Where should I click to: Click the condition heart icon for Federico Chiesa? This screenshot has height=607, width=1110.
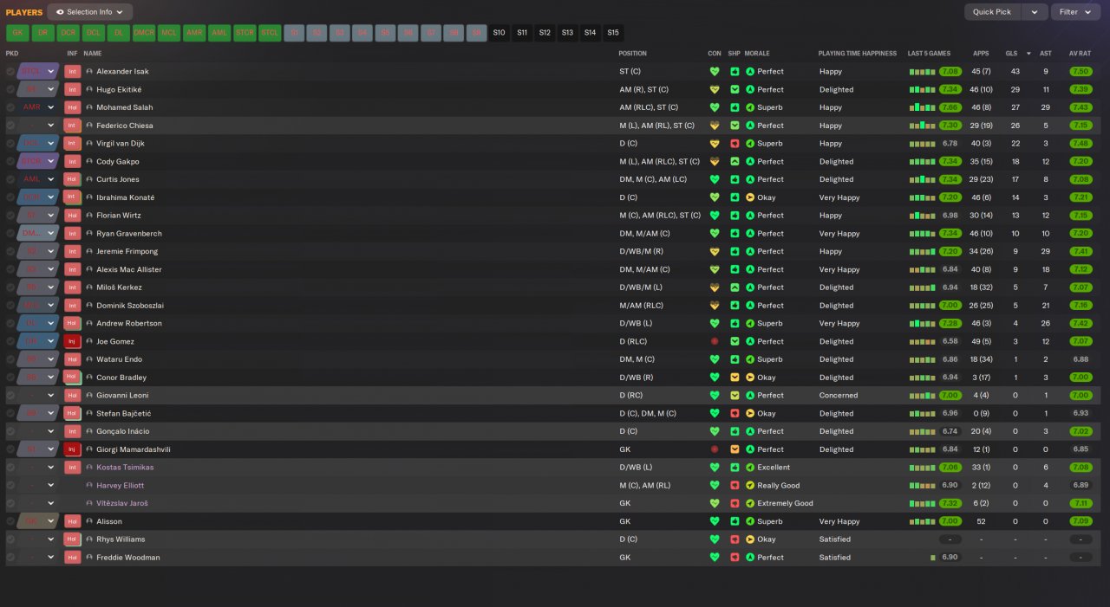[715, 126]
